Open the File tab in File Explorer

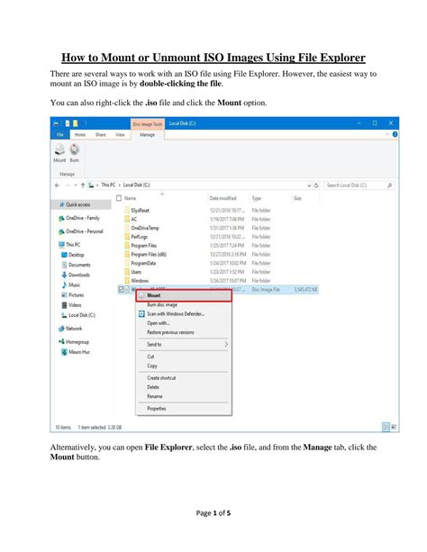60,135
